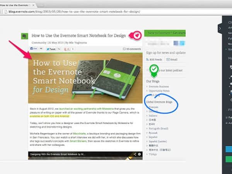
Task: Open the Community category link
Action: pyautogui.click(x=39, y=43)
